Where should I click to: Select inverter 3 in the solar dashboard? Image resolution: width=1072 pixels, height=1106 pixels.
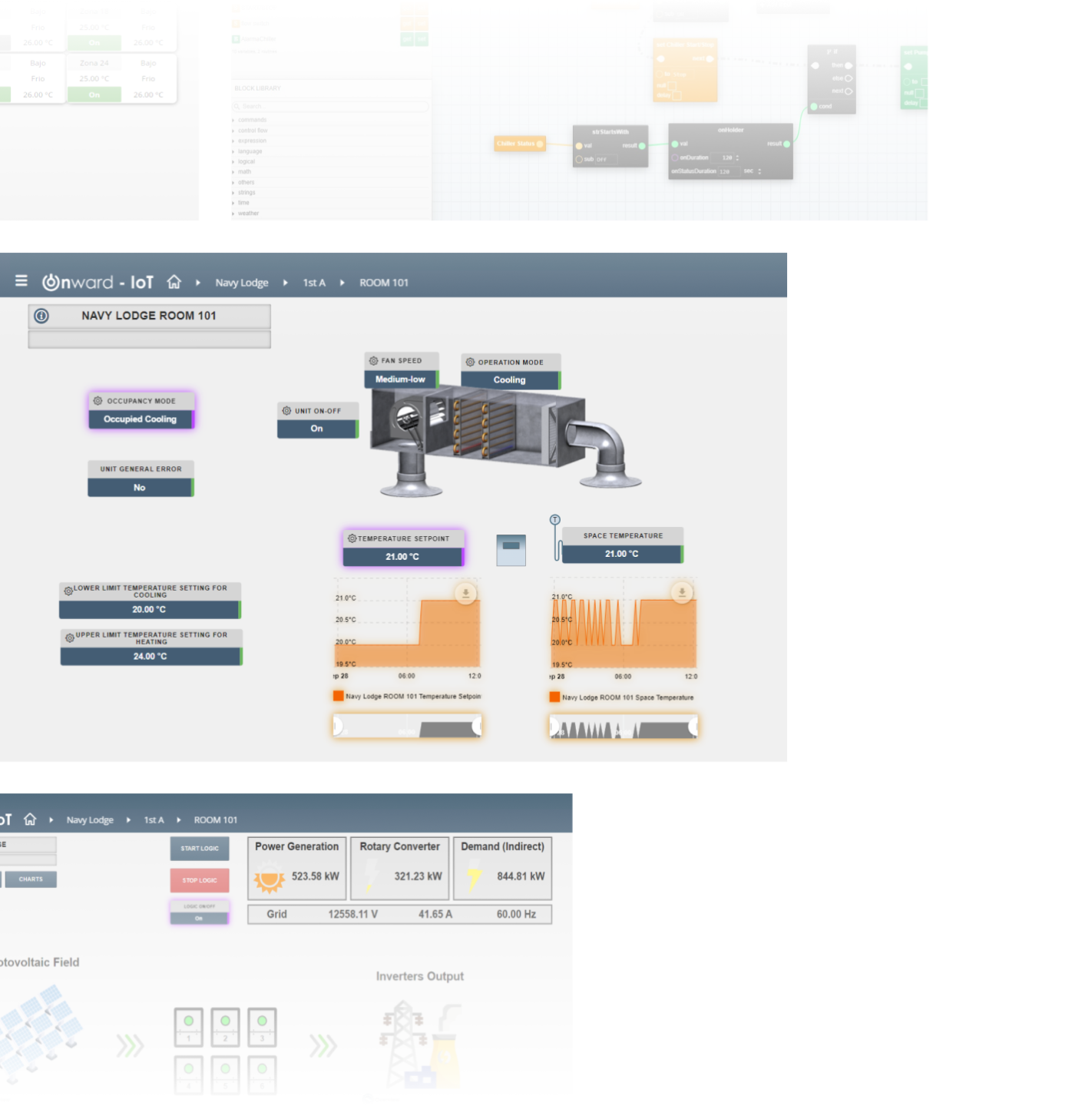(263, 1027)
